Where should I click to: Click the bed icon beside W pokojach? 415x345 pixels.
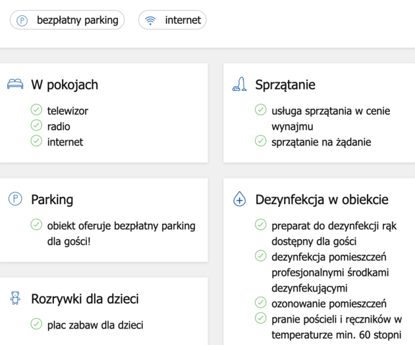[15, 84]
